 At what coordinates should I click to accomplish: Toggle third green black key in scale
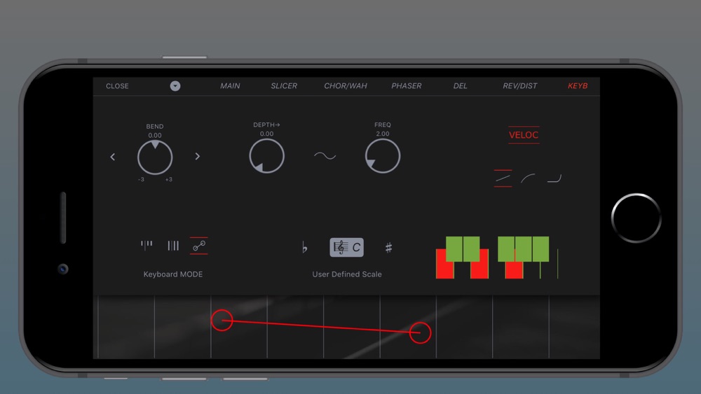point(506,249)
